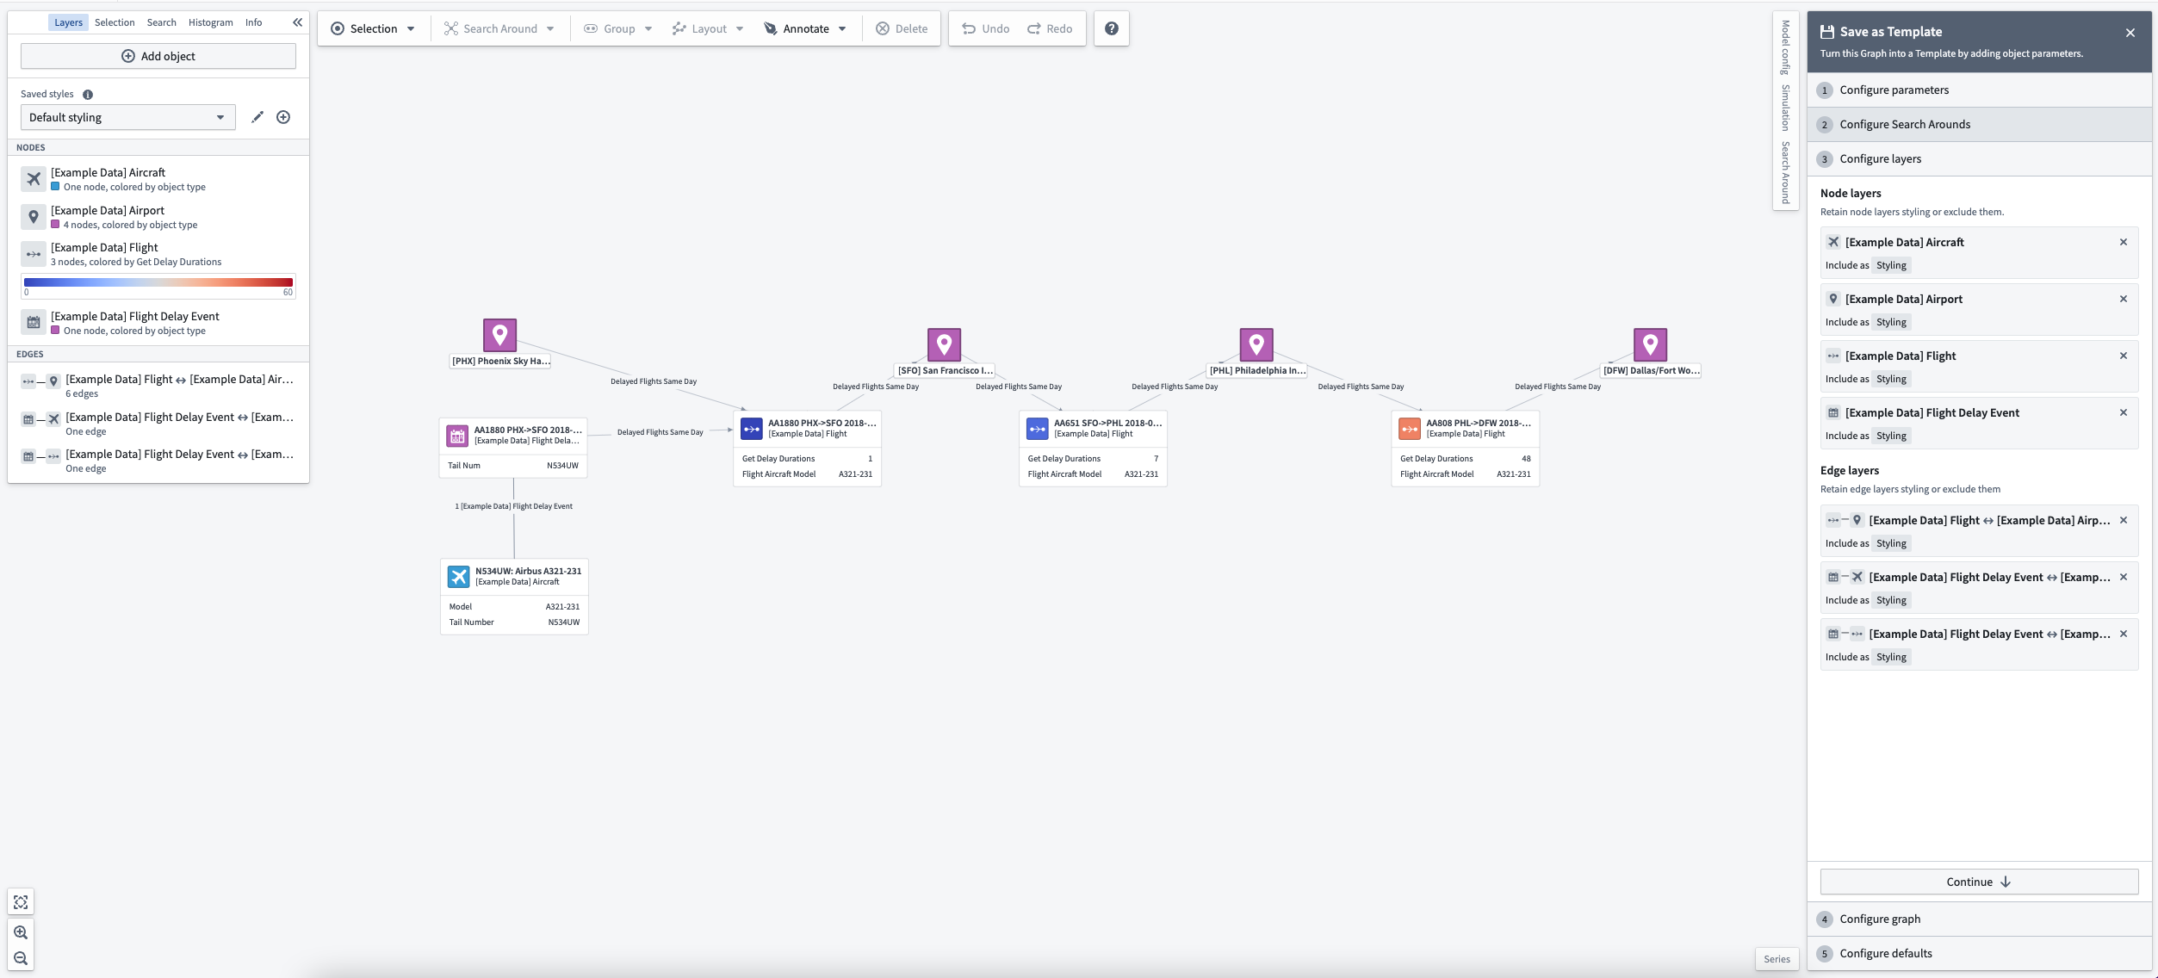This screenshot has height=978, width=2158.
Task: Add new saved style plus icon
Action: pyautogui.click(x=283, y=117)
